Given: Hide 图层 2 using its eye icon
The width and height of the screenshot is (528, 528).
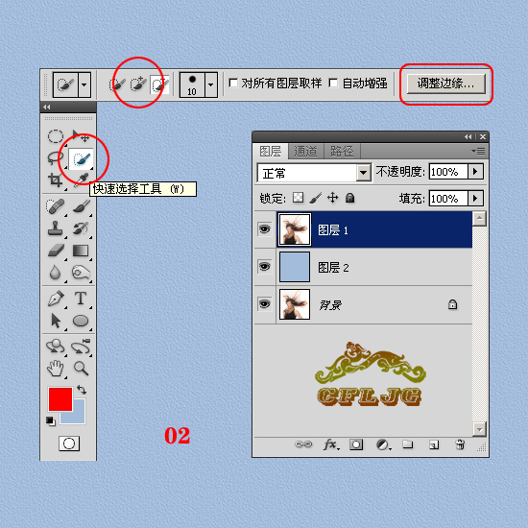Looking at the screenshot, I should pyautogui.click(x=264, y=267).
